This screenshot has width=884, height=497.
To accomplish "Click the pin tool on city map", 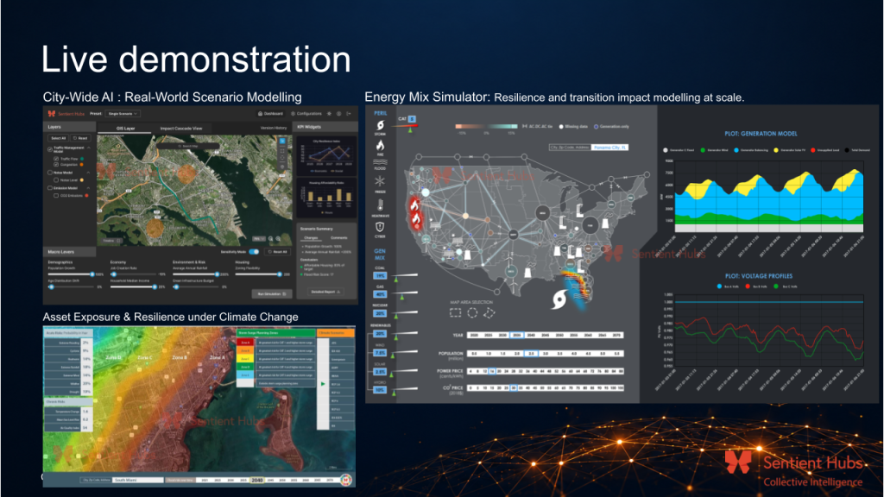I will pos(282,167).
